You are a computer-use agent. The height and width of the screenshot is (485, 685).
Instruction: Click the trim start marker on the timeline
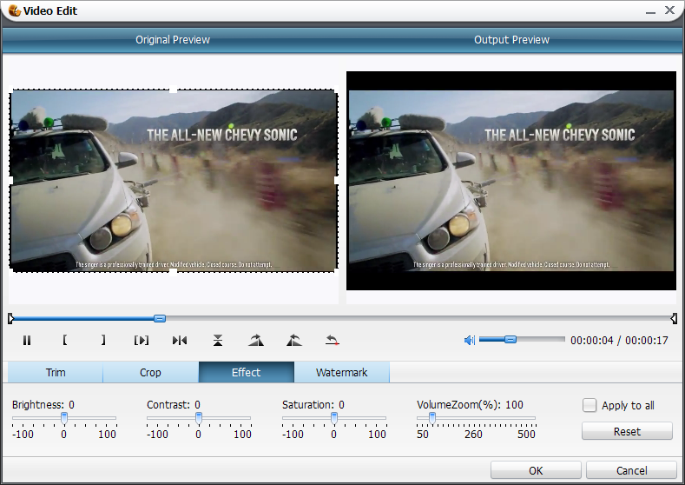tap(11, 318)
